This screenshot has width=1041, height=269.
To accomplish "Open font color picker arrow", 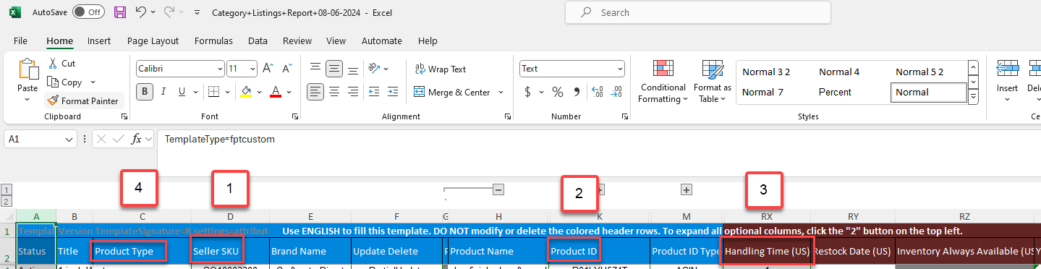I will coord(288,93).
